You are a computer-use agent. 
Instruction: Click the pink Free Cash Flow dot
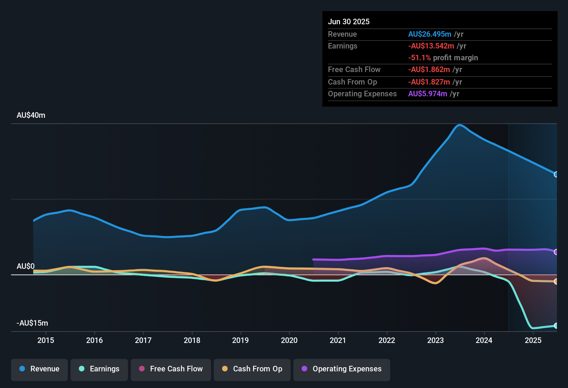click(142, 369)
